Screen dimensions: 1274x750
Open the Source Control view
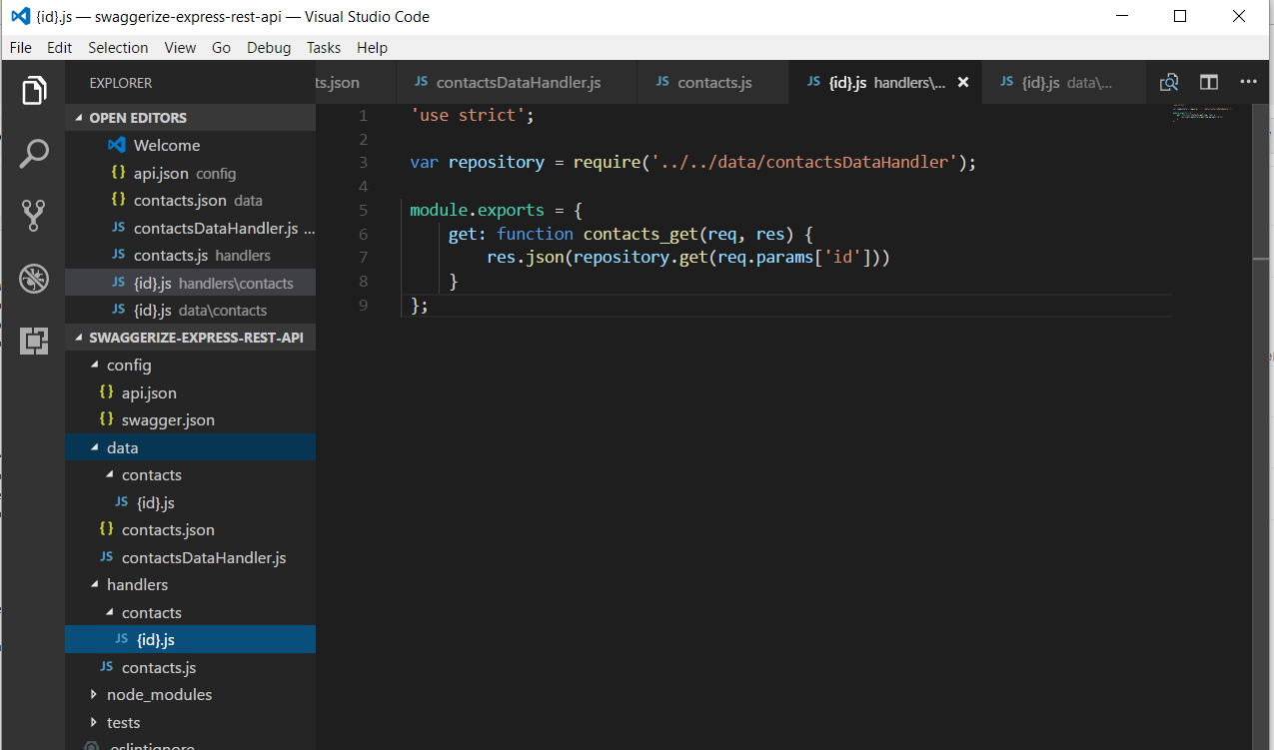point(34,216)
